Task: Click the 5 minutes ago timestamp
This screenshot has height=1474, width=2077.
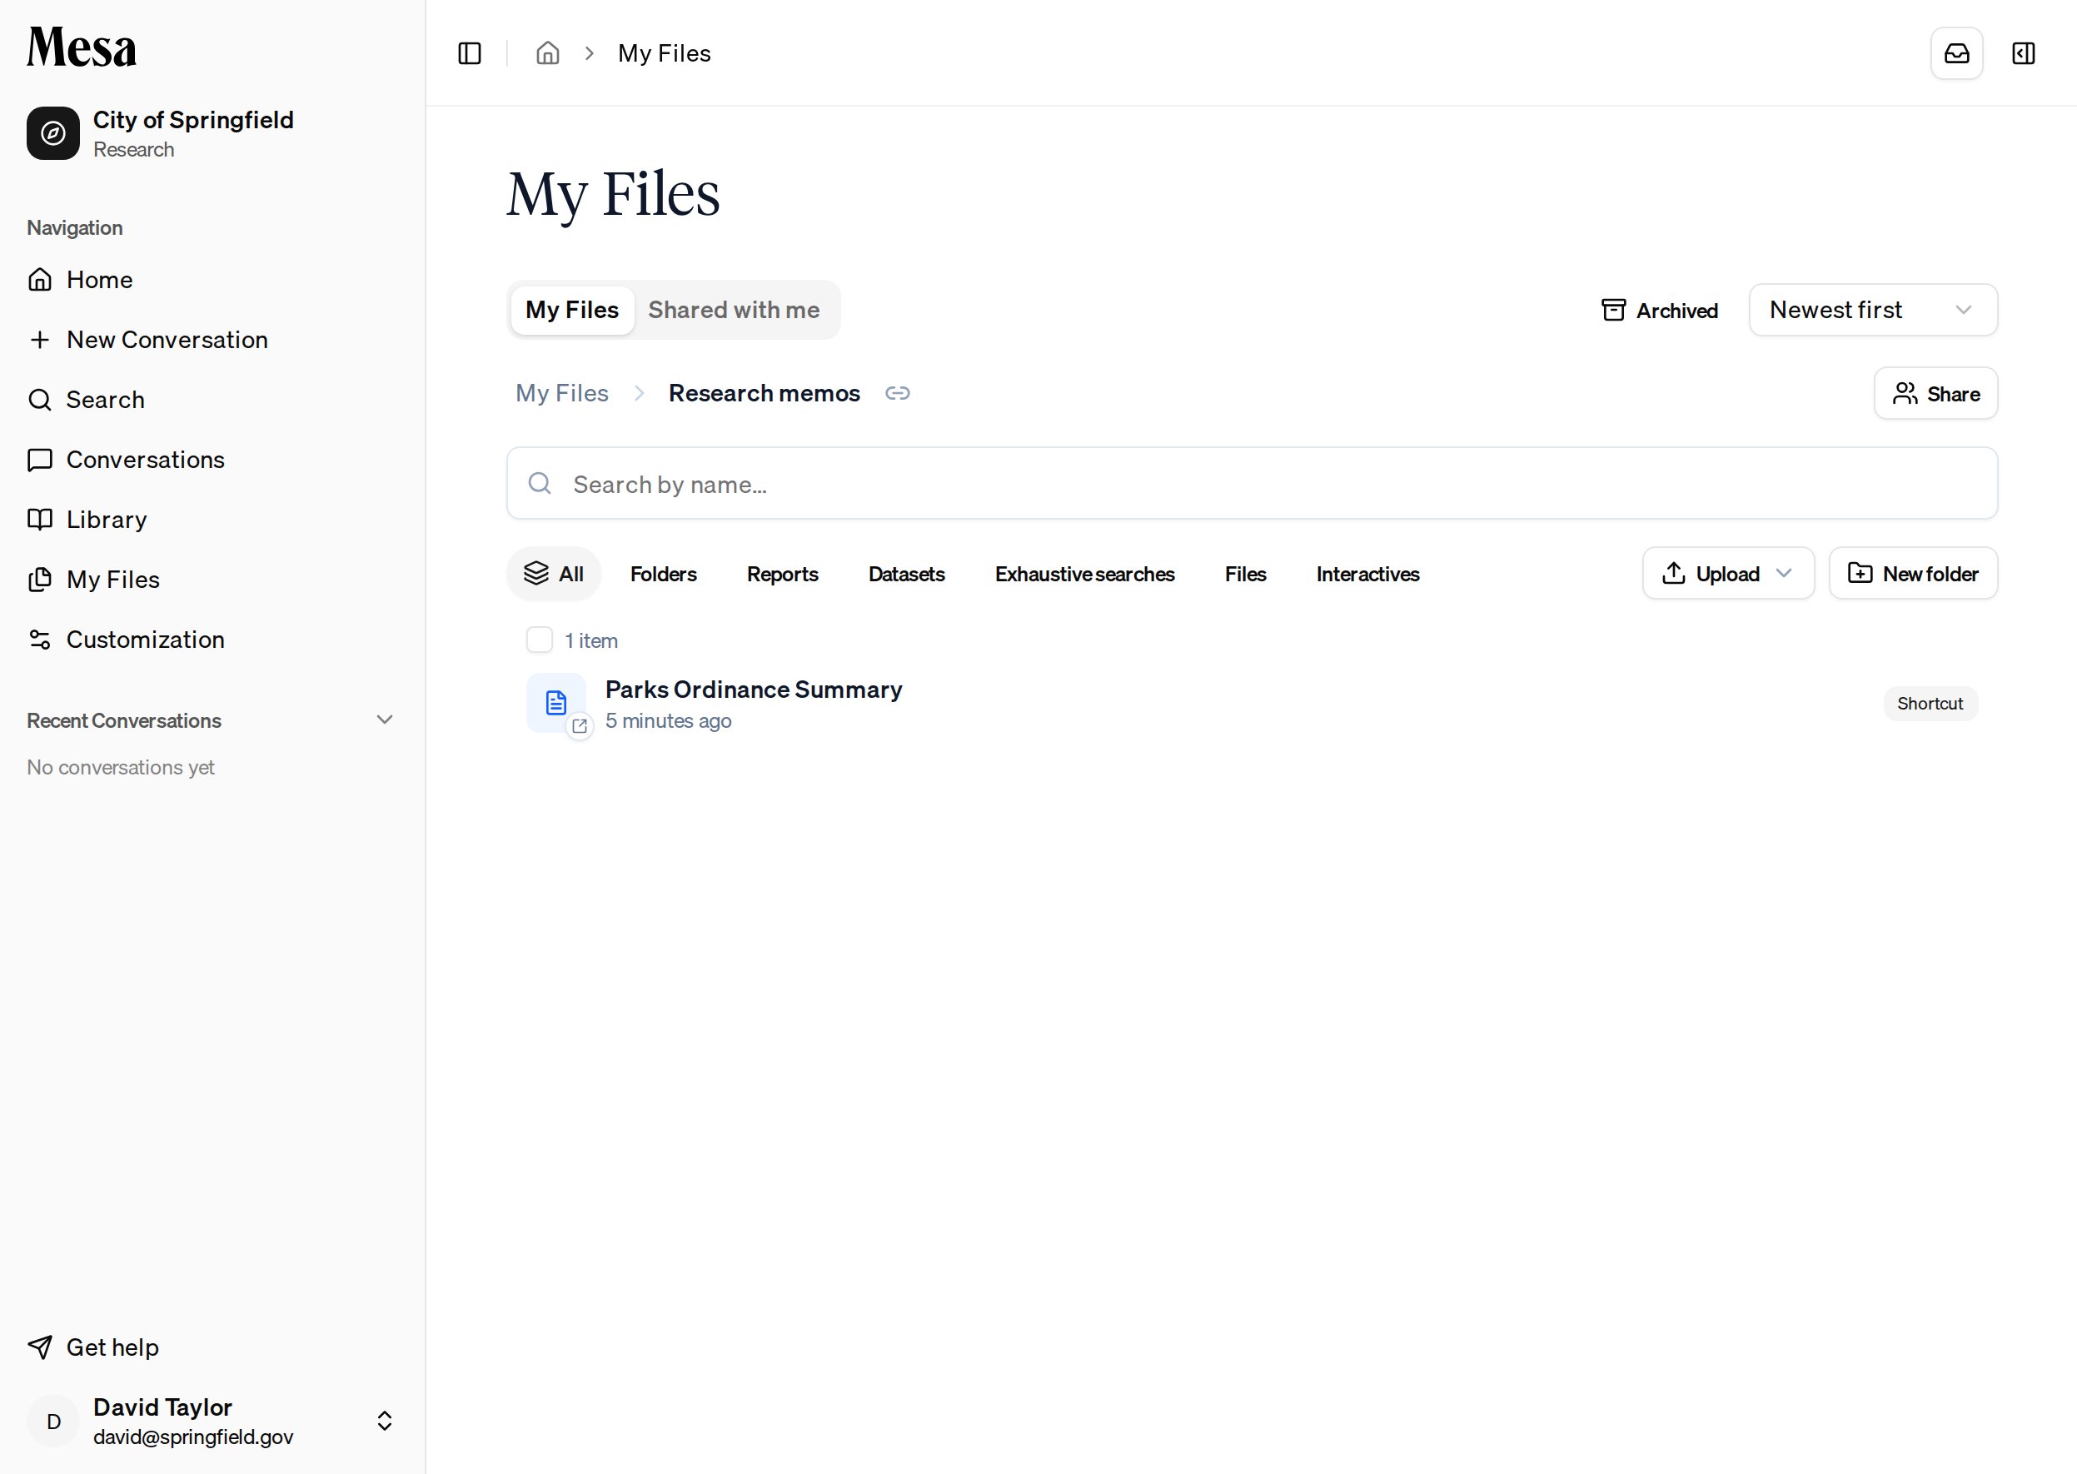Action: (x=668, y=720)
